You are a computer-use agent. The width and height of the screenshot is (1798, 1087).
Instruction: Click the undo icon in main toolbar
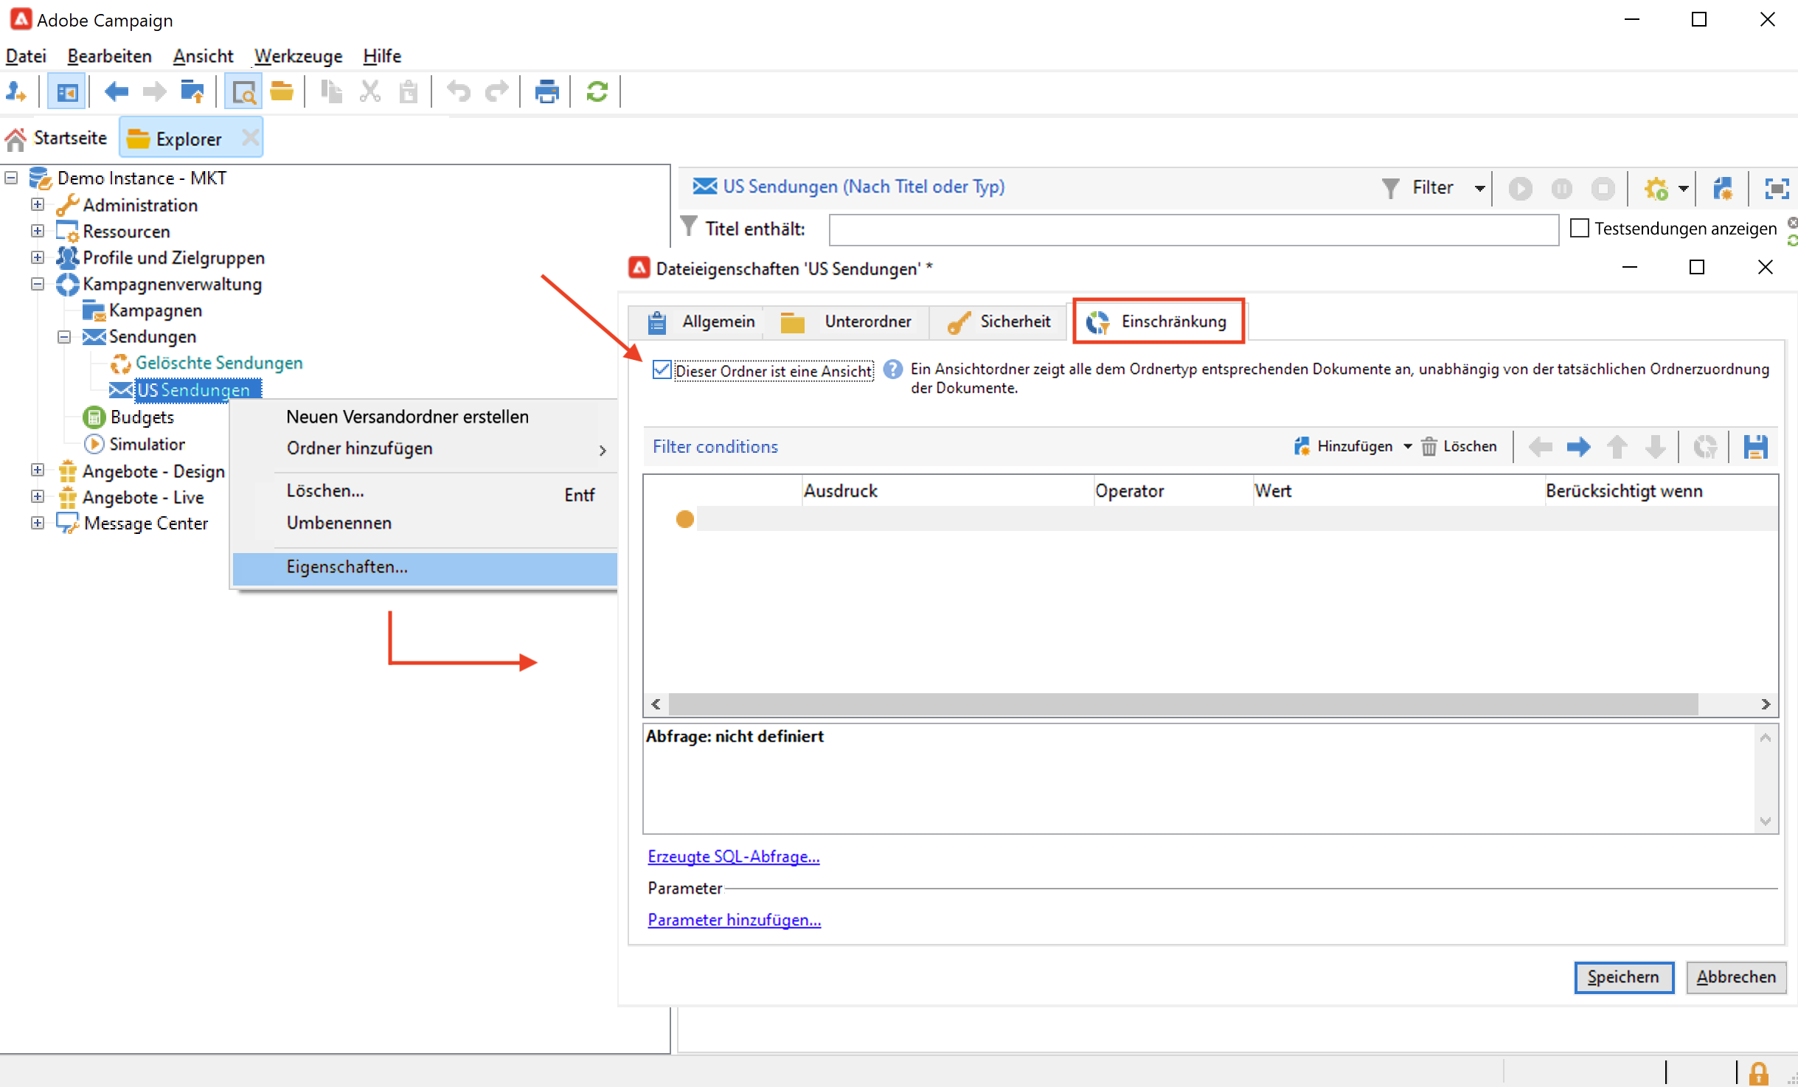459,92
